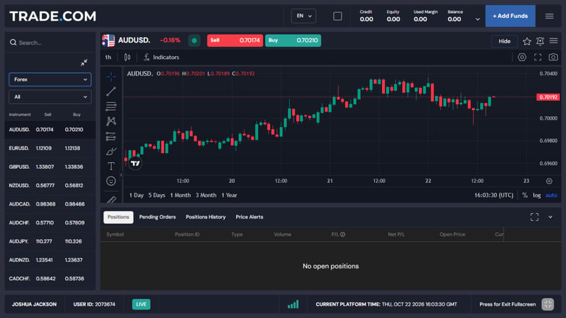Click Buy at 0.70210
This screenshot has width=566, height=318.
(293, 41)
